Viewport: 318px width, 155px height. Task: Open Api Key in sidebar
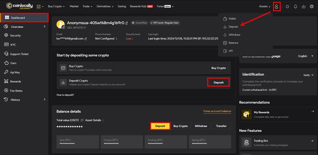pyautogui.click(x=12, y=72)
